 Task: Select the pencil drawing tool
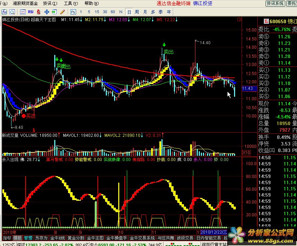point(63,12)
